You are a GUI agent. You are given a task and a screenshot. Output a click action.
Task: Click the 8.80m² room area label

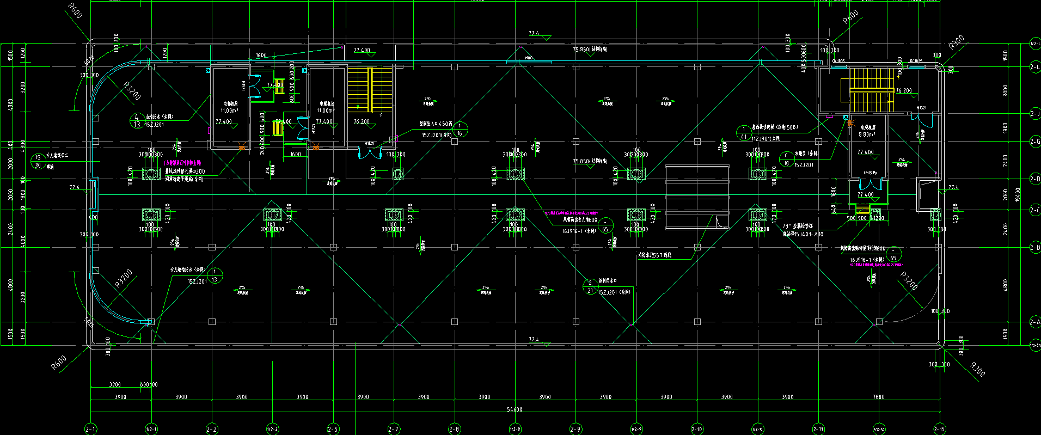coord(867,134)
